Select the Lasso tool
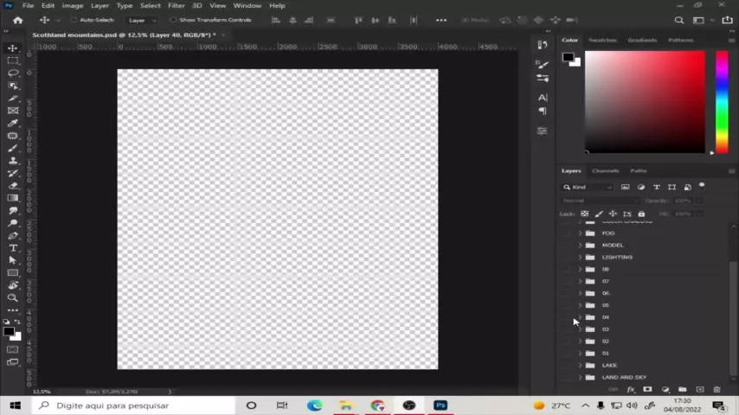 13,73
